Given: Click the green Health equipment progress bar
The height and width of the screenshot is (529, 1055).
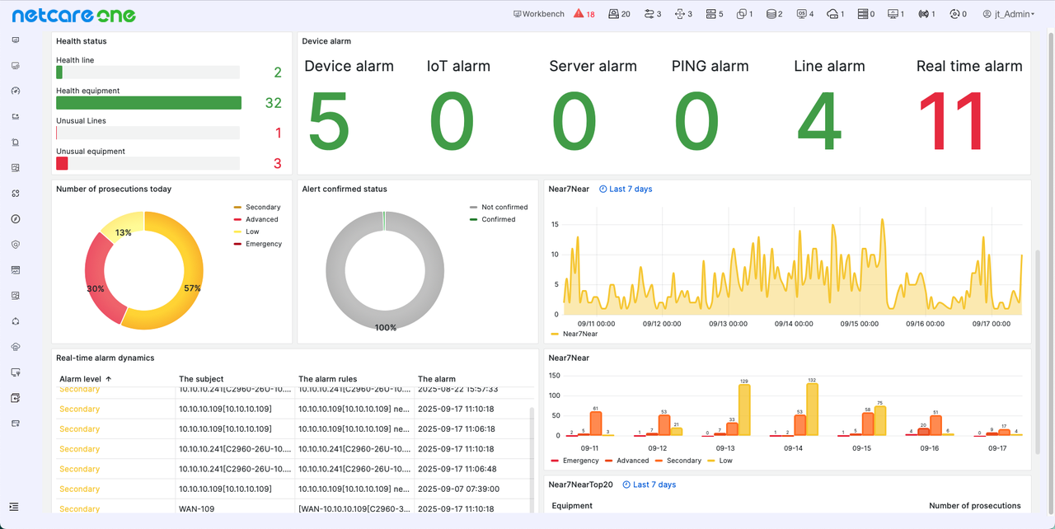Looking at the screenshot, I should 148,103.
